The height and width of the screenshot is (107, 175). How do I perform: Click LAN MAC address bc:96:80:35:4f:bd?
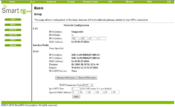click(x=80, y=42)
